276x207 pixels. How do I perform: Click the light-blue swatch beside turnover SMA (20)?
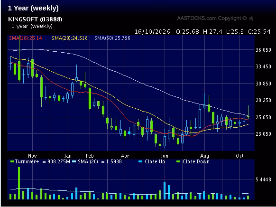[x=74, y=161]
